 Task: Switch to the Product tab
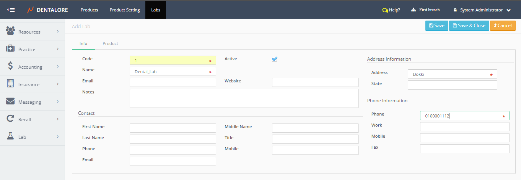click(x=110, y=43)
